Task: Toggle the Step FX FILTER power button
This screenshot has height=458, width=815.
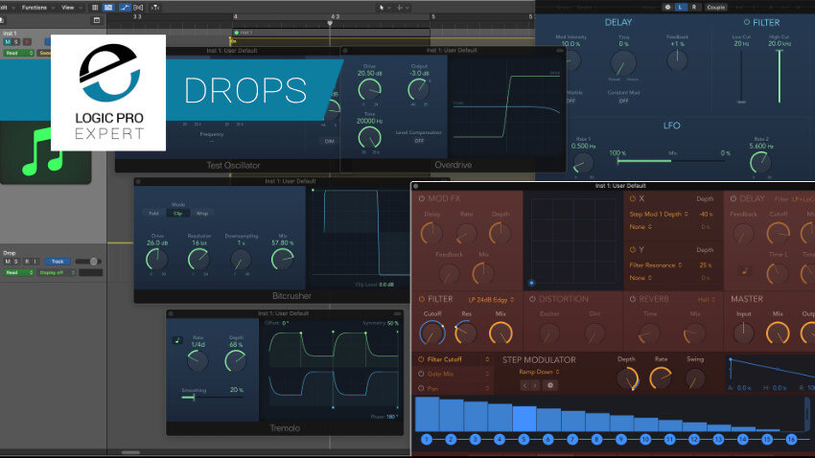Action: (x=422, y=300)
